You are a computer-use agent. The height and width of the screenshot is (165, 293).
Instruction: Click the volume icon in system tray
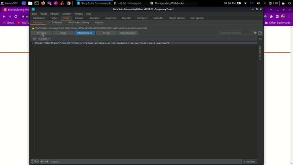pos(258,3)
